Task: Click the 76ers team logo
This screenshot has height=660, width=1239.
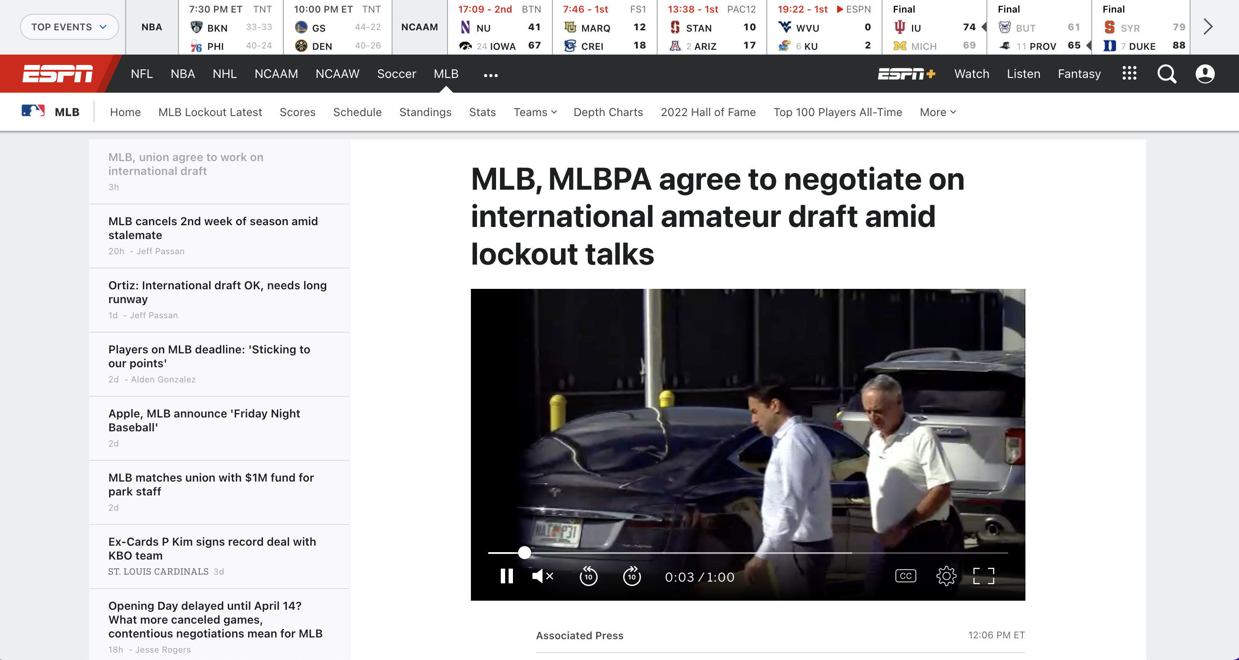Action: [x=196, y=45]
